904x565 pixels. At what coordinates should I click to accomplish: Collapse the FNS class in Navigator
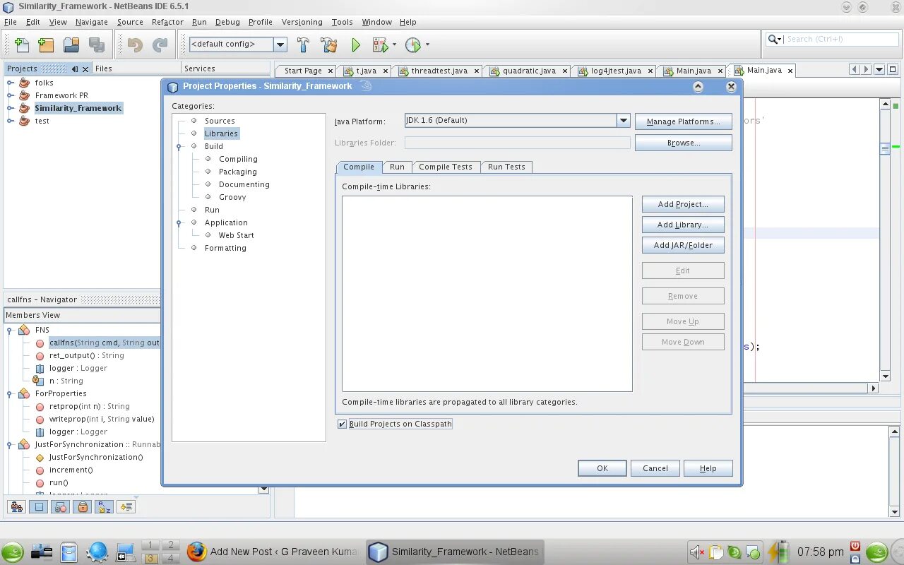click(x=10, y=330)
